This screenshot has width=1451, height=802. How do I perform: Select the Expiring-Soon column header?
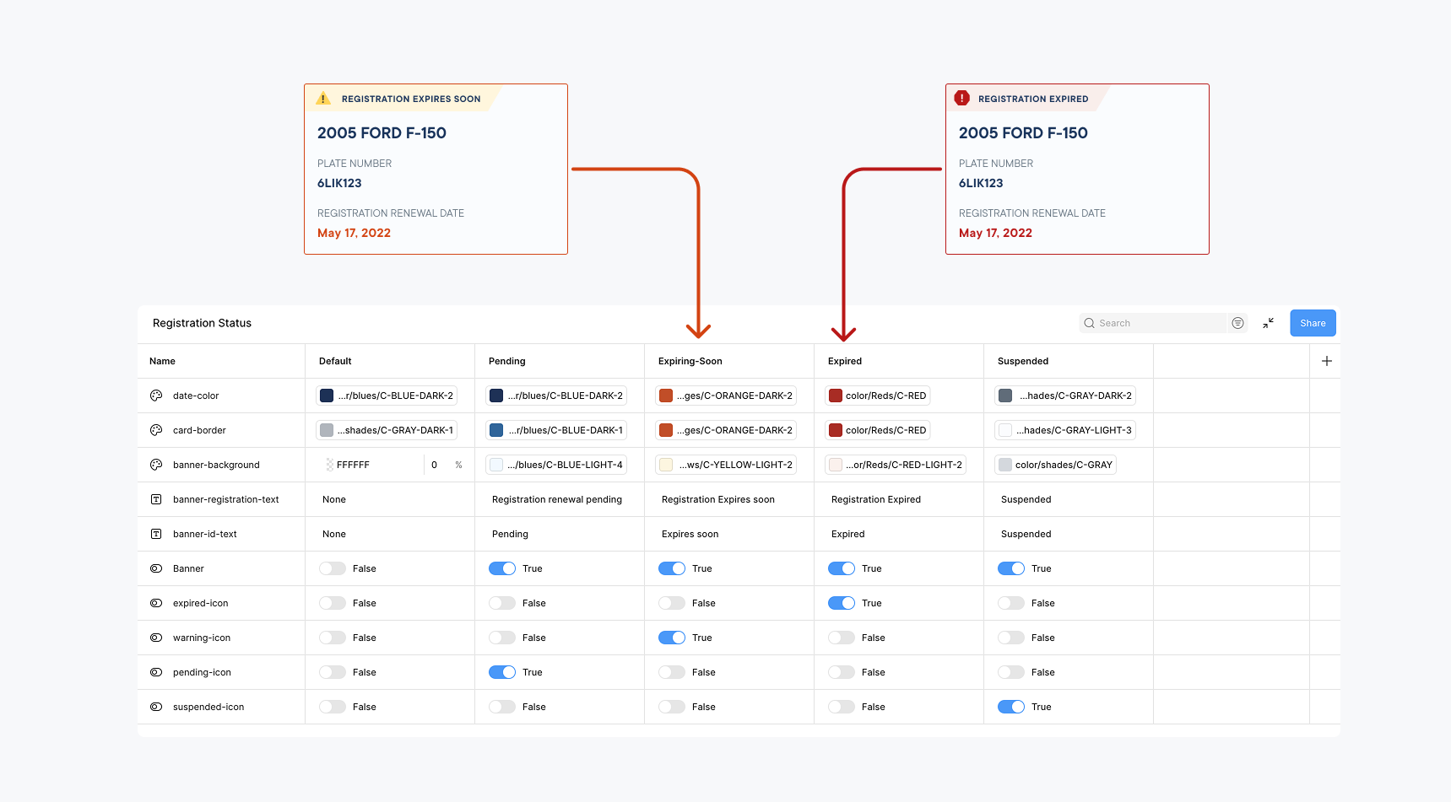point(728,361)
